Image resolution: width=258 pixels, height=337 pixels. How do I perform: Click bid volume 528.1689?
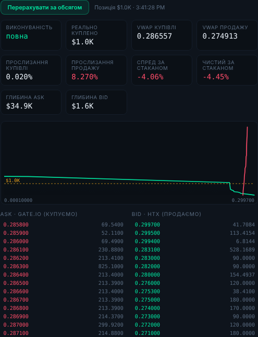click(242, 250)
